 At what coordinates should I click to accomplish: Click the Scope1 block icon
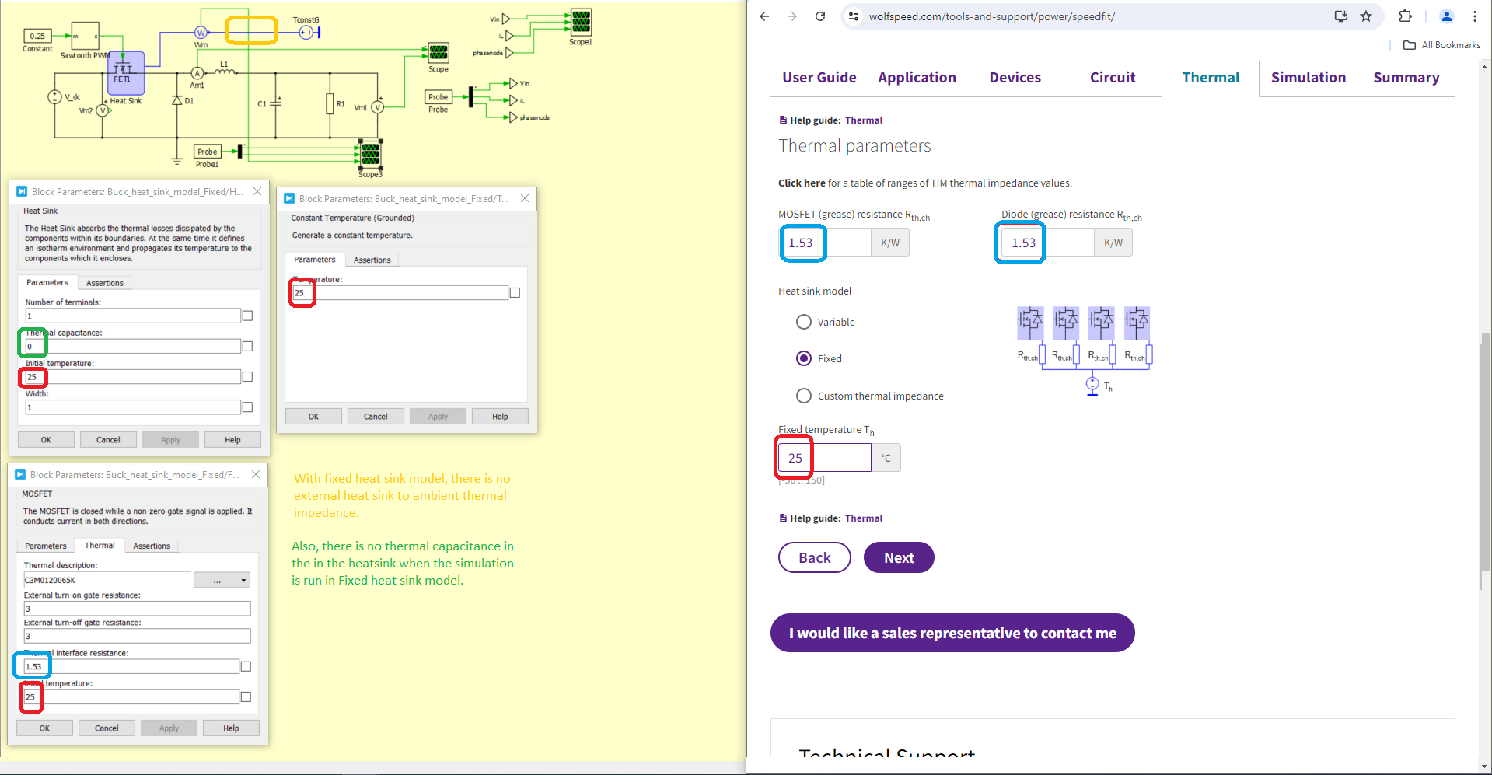tap(581, 22)
